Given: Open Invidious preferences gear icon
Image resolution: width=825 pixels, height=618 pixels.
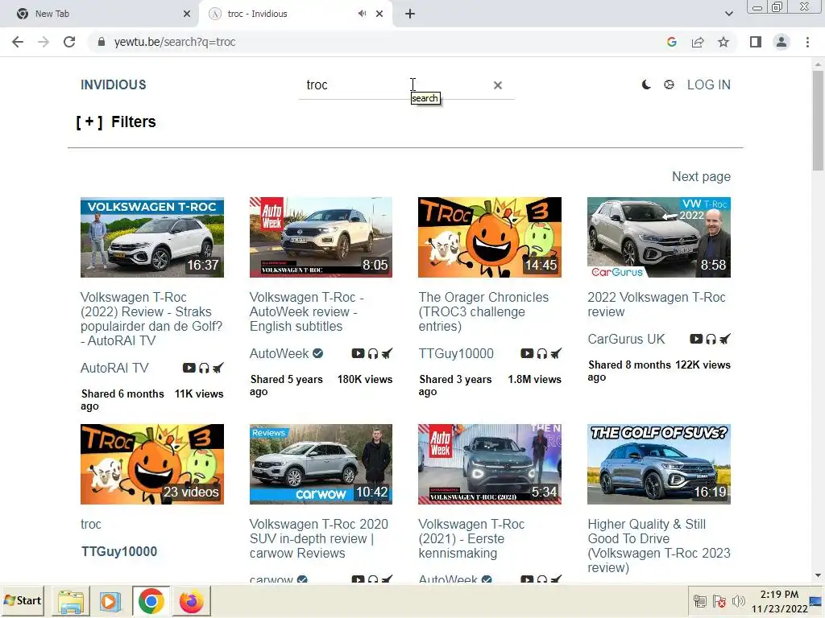Looking at the screenshot, I should coord(669,84).
